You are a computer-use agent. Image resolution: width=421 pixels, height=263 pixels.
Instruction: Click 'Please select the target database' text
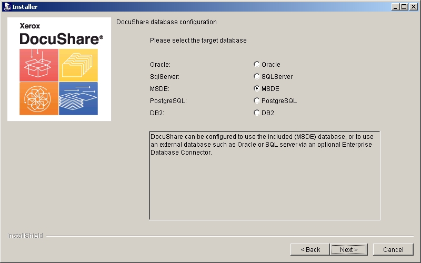pos(198,41)
